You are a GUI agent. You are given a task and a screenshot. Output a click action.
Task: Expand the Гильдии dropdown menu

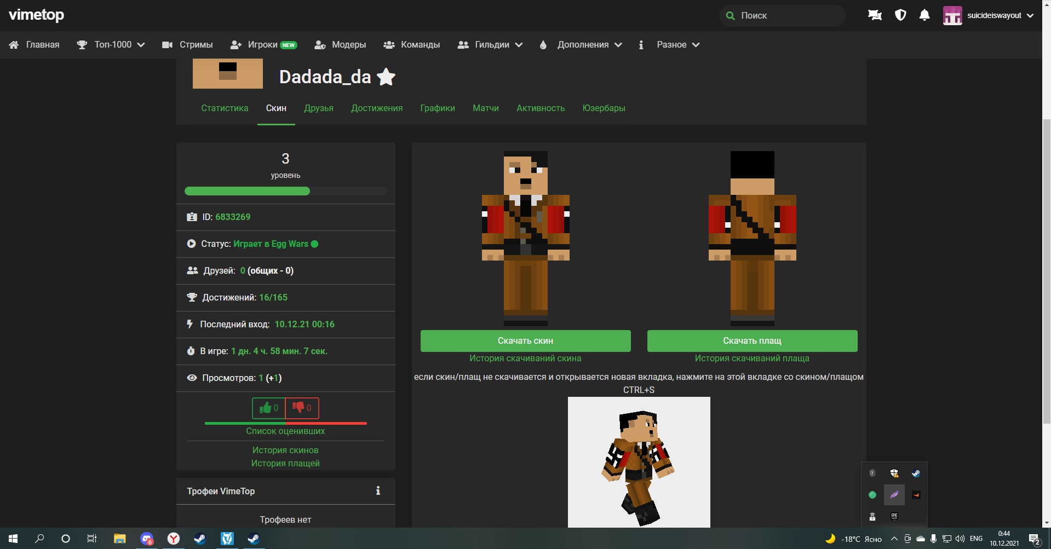(490, 45)
